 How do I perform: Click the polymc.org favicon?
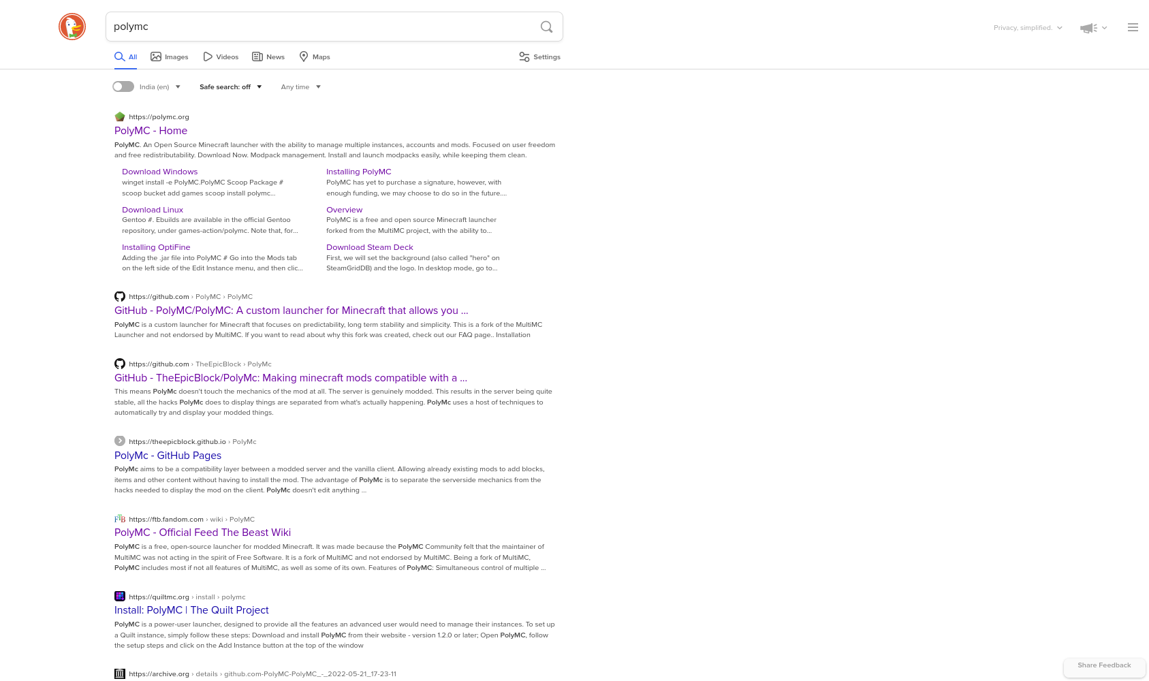point(120,116)
